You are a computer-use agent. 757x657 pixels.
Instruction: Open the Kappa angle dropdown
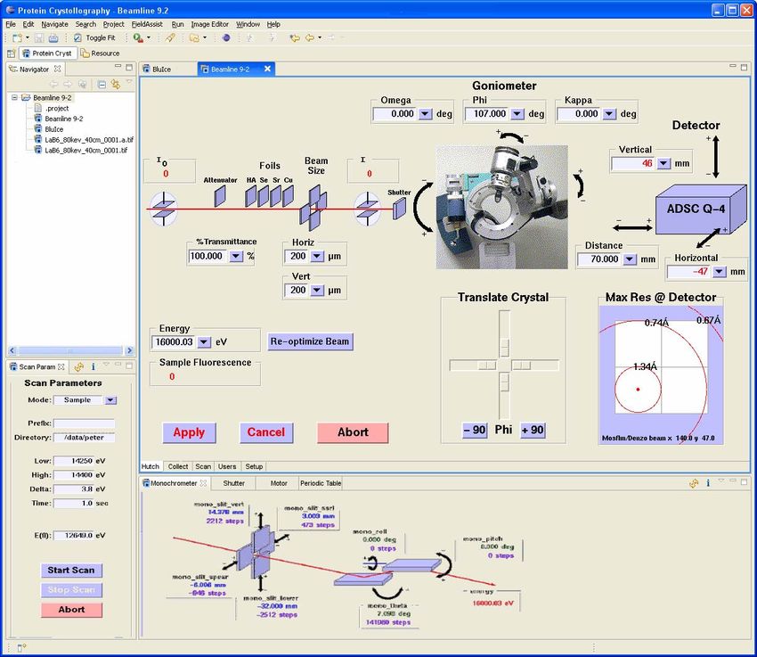(609, 114)
